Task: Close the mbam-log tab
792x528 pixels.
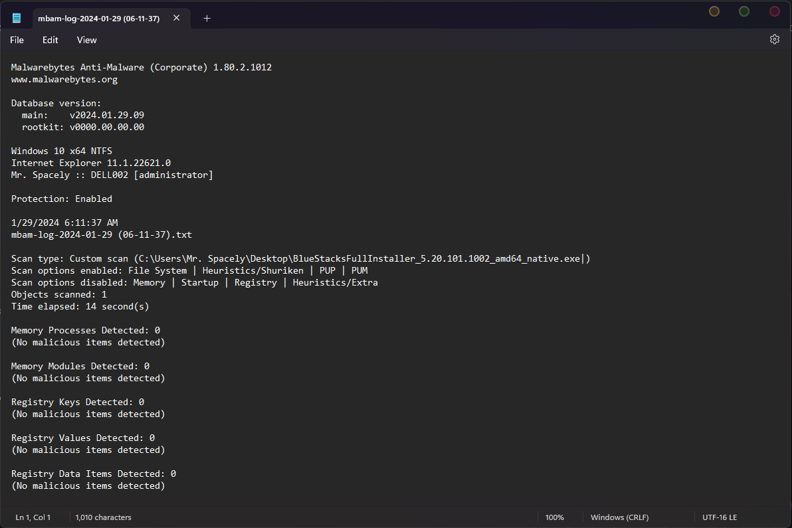Action: [x=176, y=18]
